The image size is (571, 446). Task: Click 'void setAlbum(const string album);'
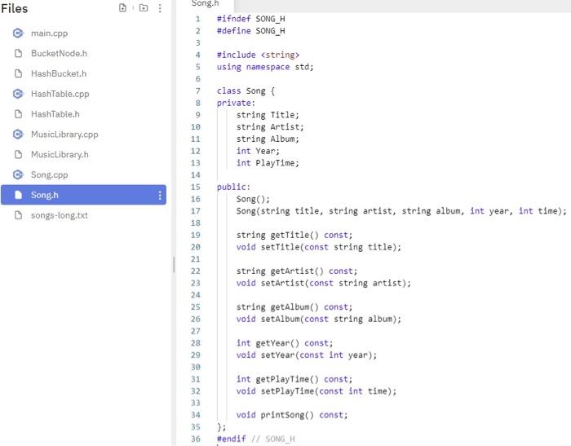[319, 319]
